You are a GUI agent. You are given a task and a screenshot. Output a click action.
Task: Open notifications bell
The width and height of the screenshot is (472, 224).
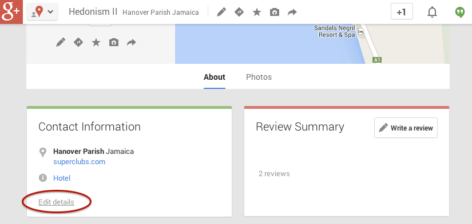[x=433, y=13]
